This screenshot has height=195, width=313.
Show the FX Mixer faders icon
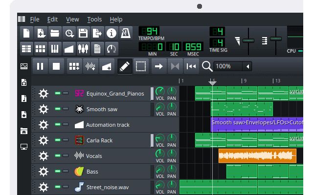pos(83,49)
